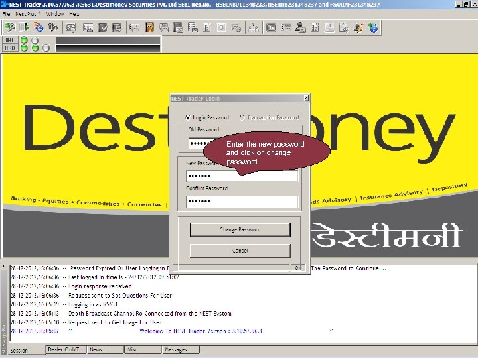Click the 'Depth Broadcast Channel Re Connected' line
This screenshot has height=358, width=478.
121,313
